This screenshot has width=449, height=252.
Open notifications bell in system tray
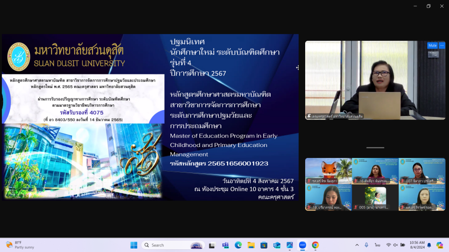pos(429,245)
